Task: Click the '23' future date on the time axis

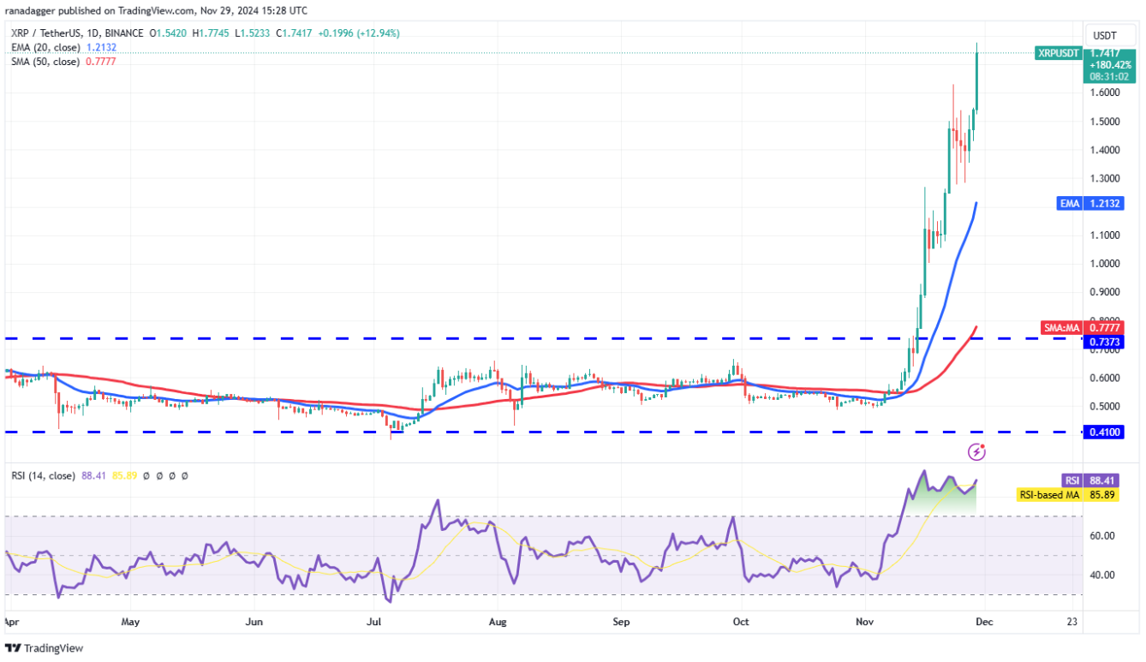Action: [1073, 623]
